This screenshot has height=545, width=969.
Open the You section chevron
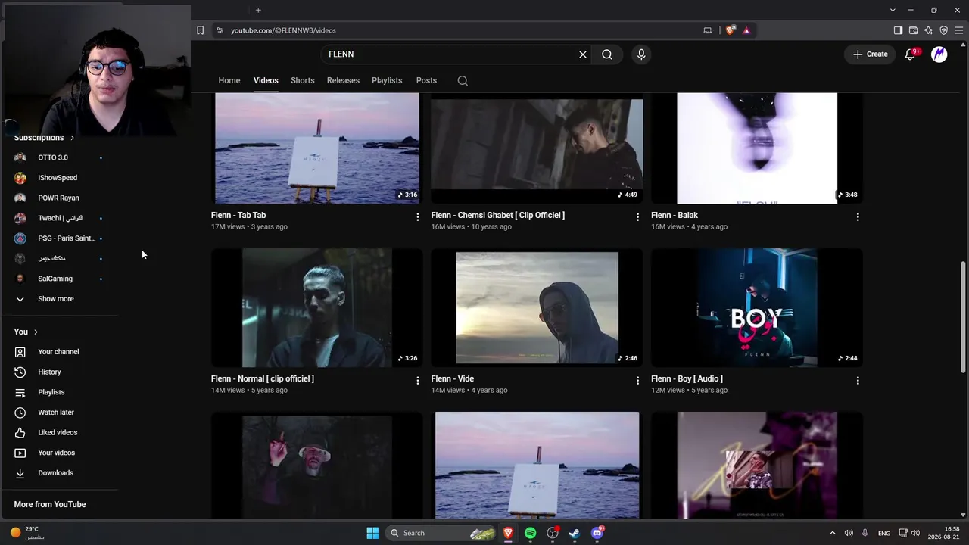(x=36, y=332)
